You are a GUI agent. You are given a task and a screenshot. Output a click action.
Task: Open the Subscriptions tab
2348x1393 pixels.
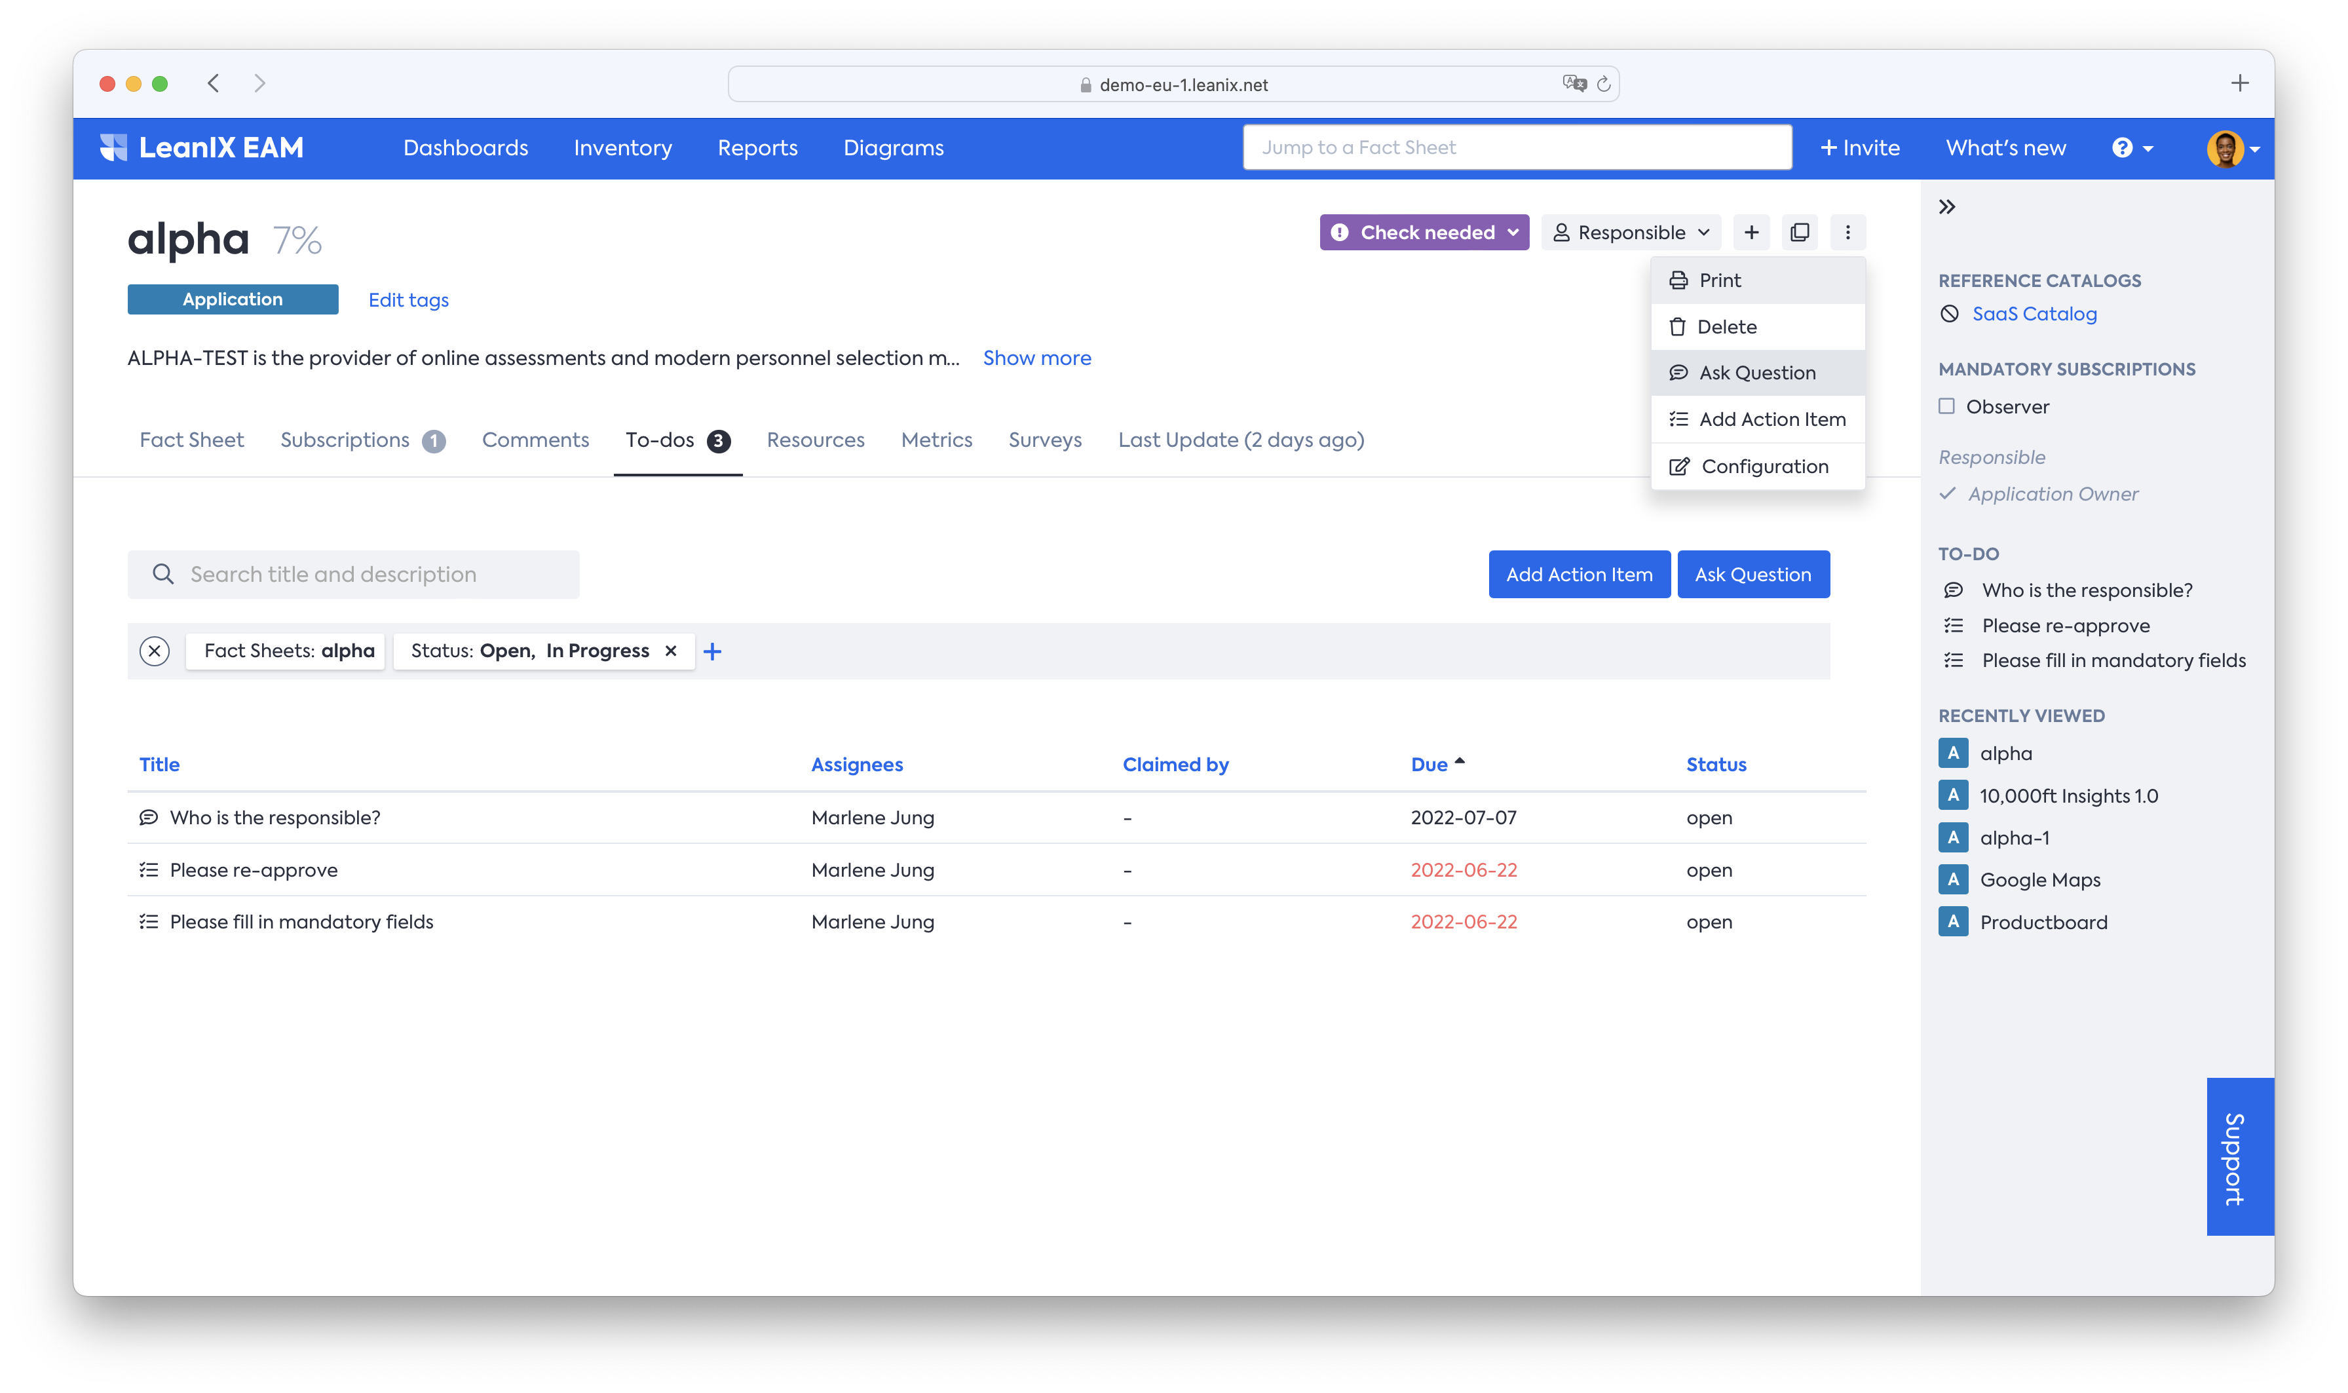362,439
